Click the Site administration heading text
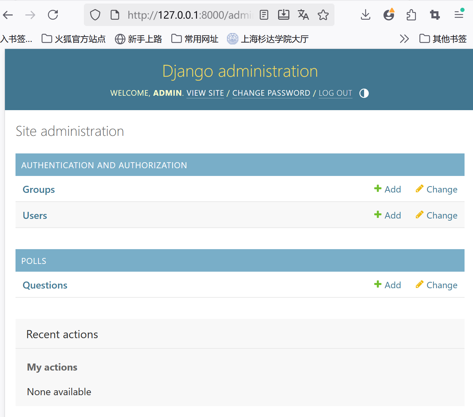Viewport: 473px width, 417px height. click(70, 131)
